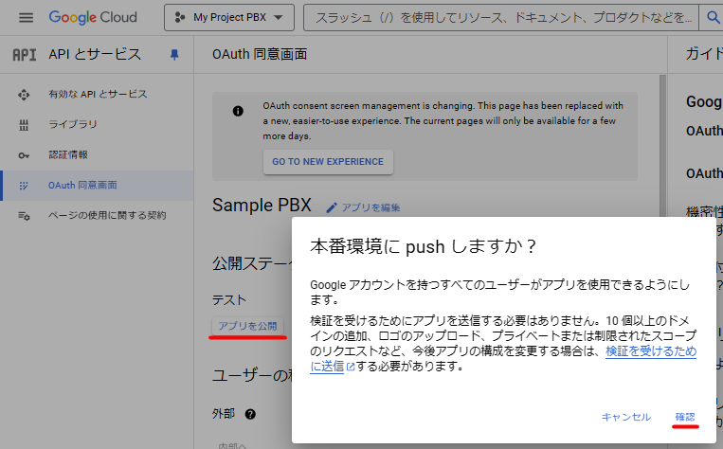This screenshot has height=449, width=723.
Task: Open the My Project PBX project selector
Action: click(229, 17)
